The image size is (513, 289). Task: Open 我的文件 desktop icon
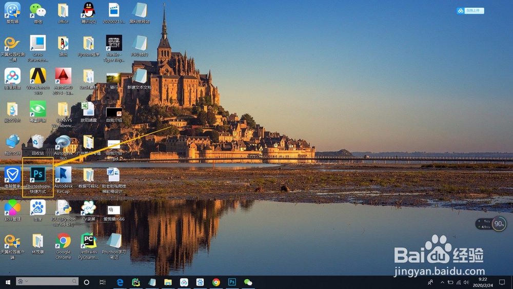[12, 145]
